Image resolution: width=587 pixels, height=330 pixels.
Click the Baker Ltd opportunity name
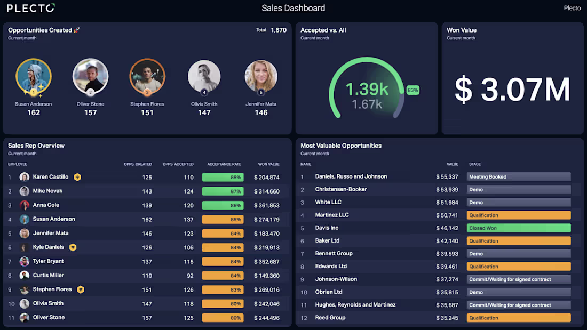[327, 240]
